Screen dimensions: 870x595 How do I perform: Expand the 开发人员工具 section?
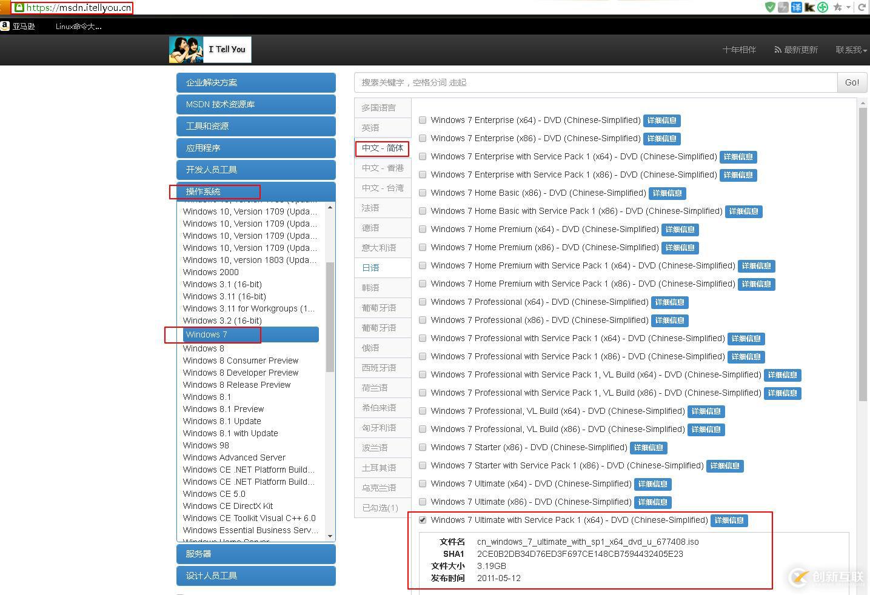click(x=256, y=170)
